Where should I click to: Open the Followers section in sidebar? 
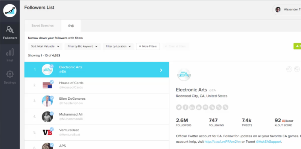click(x=10, y=33)
